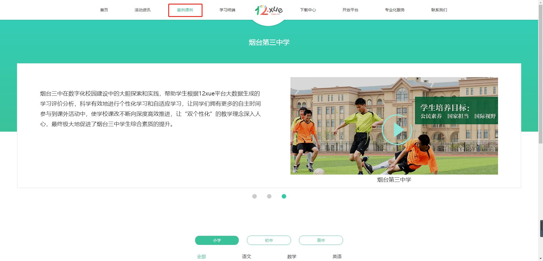This screenshot has height=261, width=543.
Task: Open the 首页 home menu item
Action: pos(104,10)
